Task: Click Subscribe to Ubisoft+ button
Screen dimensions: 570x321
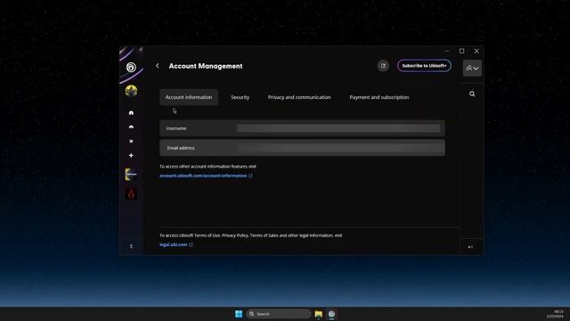Action: pyautogui.click(x=424, y=66)
